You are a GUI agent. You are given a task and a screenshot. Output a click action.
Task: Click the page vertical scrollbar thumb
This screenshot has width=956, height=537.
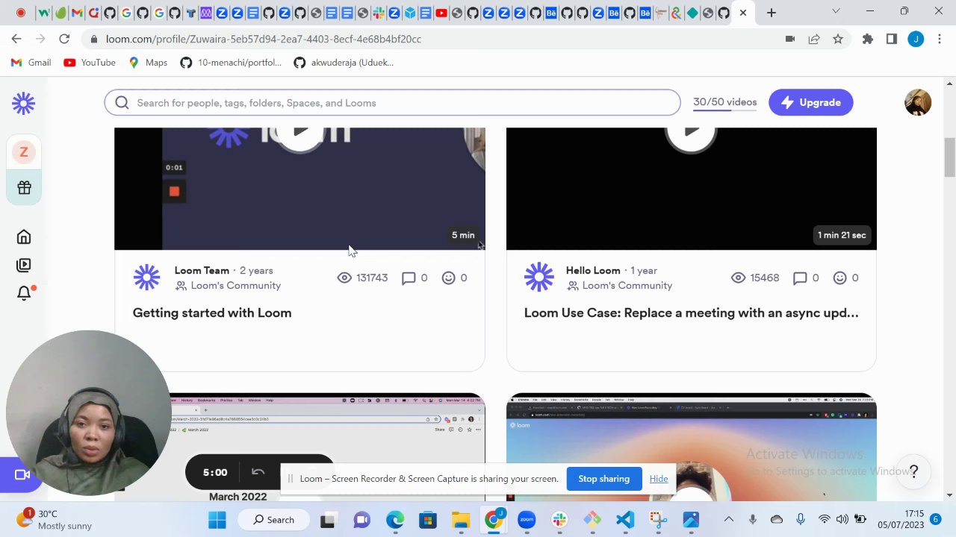[949, 157]
